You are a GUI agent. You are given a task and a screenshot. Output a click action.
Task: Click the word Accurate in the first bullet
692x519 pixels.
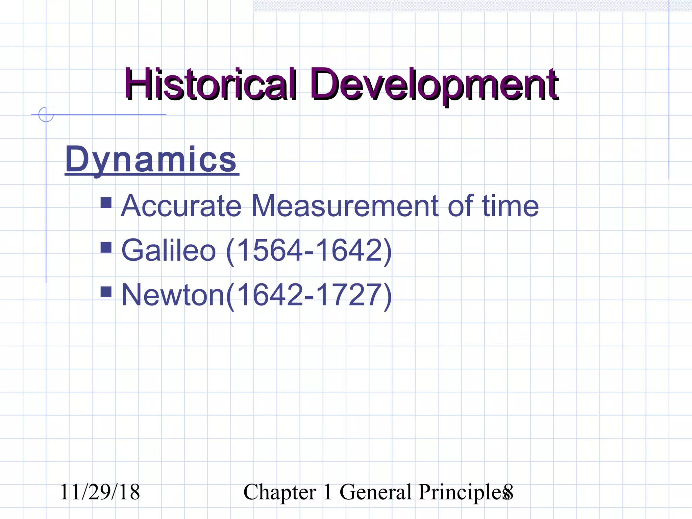181,206
